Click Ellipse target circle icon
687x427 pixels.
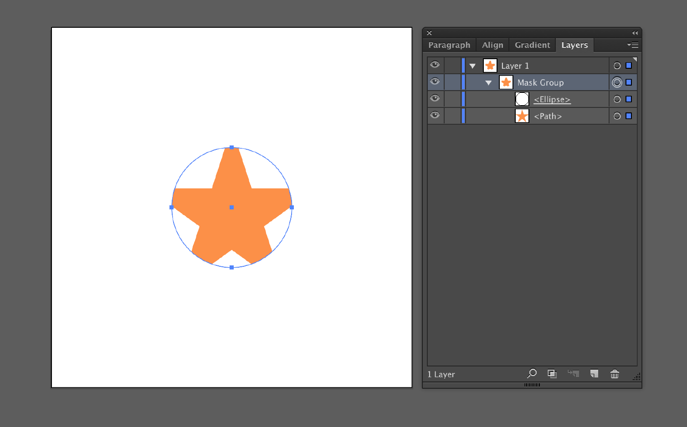click(x=617, y=99)
